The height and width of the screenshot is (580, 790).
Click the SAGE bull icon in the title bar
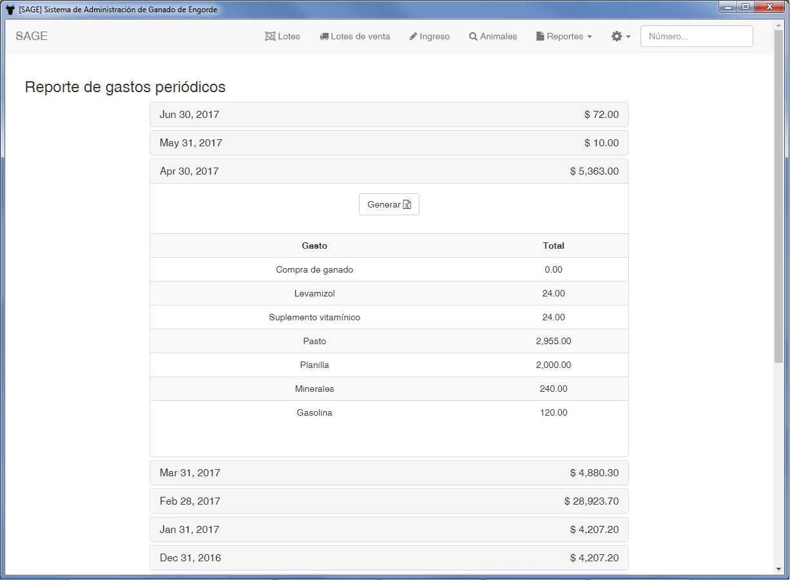(x=9, y=9)
